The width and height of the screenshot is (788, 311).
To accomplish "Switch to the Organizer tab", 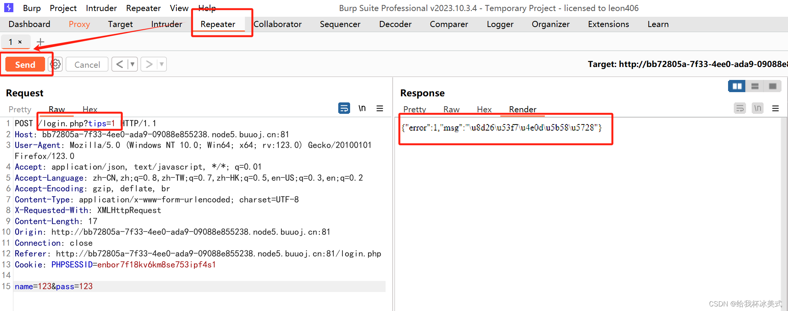I will click(551, 24).
